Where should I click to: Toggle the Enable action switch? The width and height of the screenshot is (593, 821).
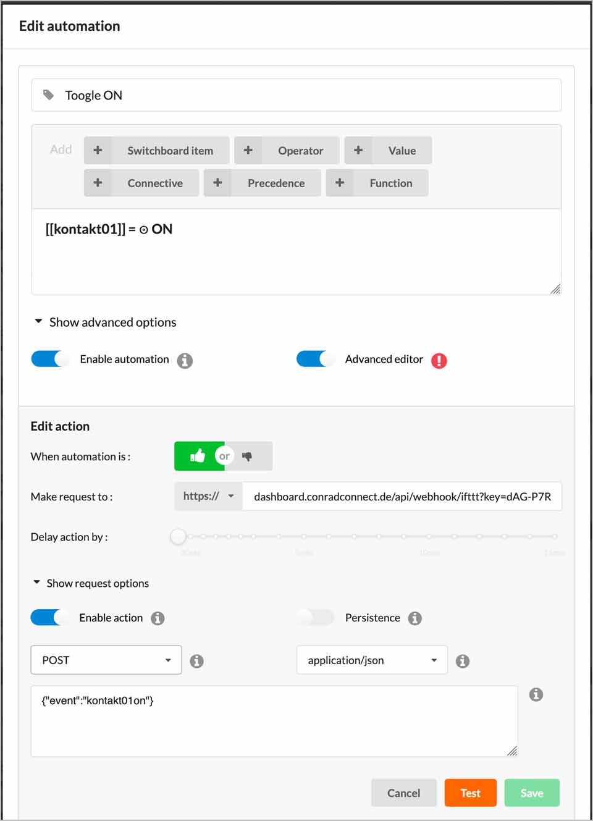coord(50,617)
